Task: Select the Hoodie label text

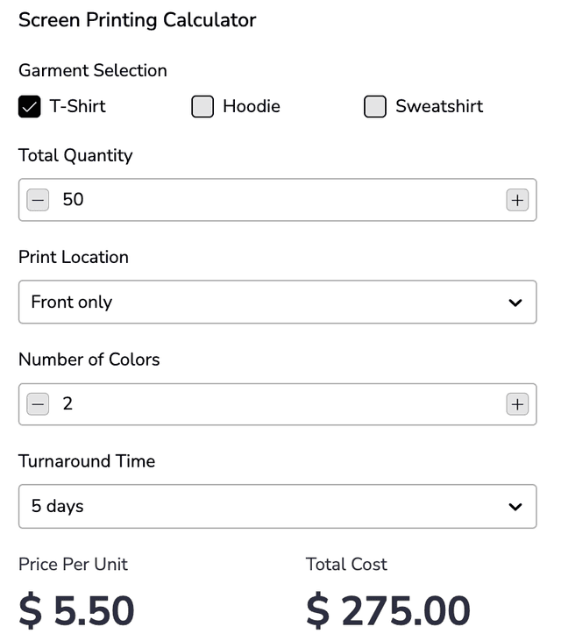Action: coord(252,106)
